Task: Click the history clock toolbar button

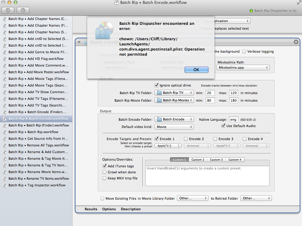Action: [23, 10]
